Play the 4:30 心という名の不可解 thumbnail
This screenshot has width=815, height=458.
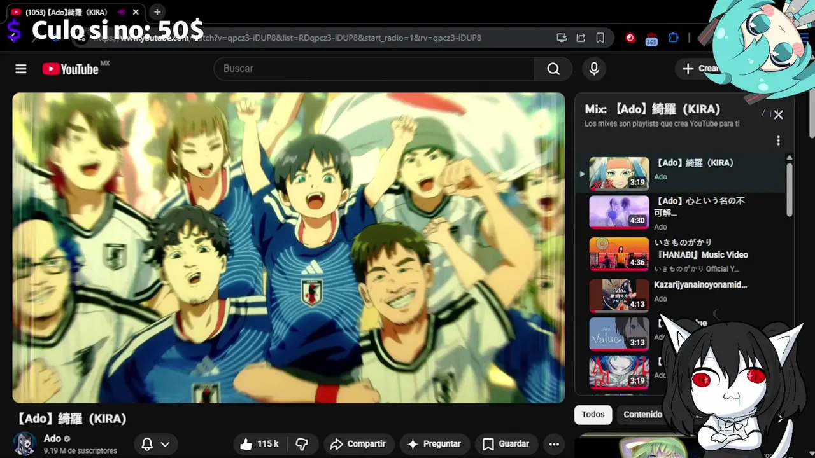coord(619,212)
